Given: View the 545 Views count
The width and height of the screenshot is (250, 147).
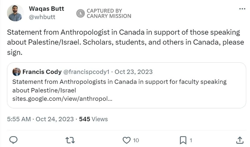Looking at the screenshot, I should point(93,119).
